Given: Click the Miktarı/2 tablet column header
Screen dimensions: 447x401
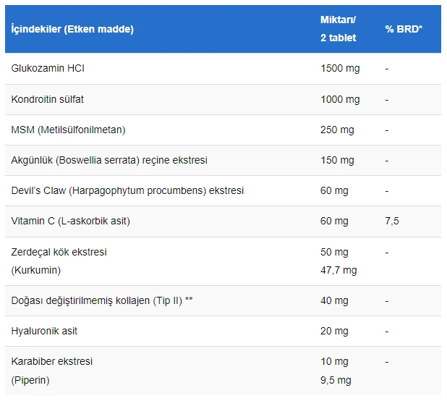Looking at the screenshot, I should [x=338, y=29].
